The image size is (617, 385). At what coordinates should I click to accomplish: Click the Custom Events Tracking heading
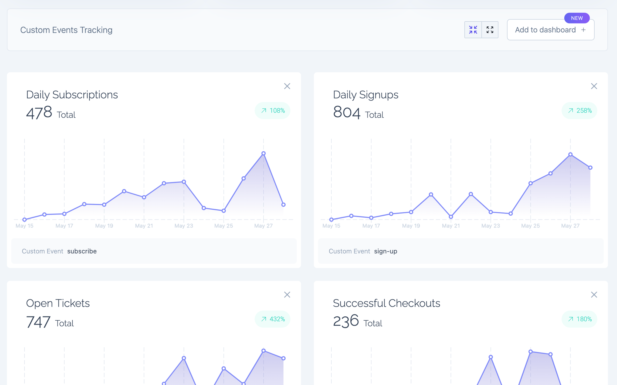[x=66, y=30]
